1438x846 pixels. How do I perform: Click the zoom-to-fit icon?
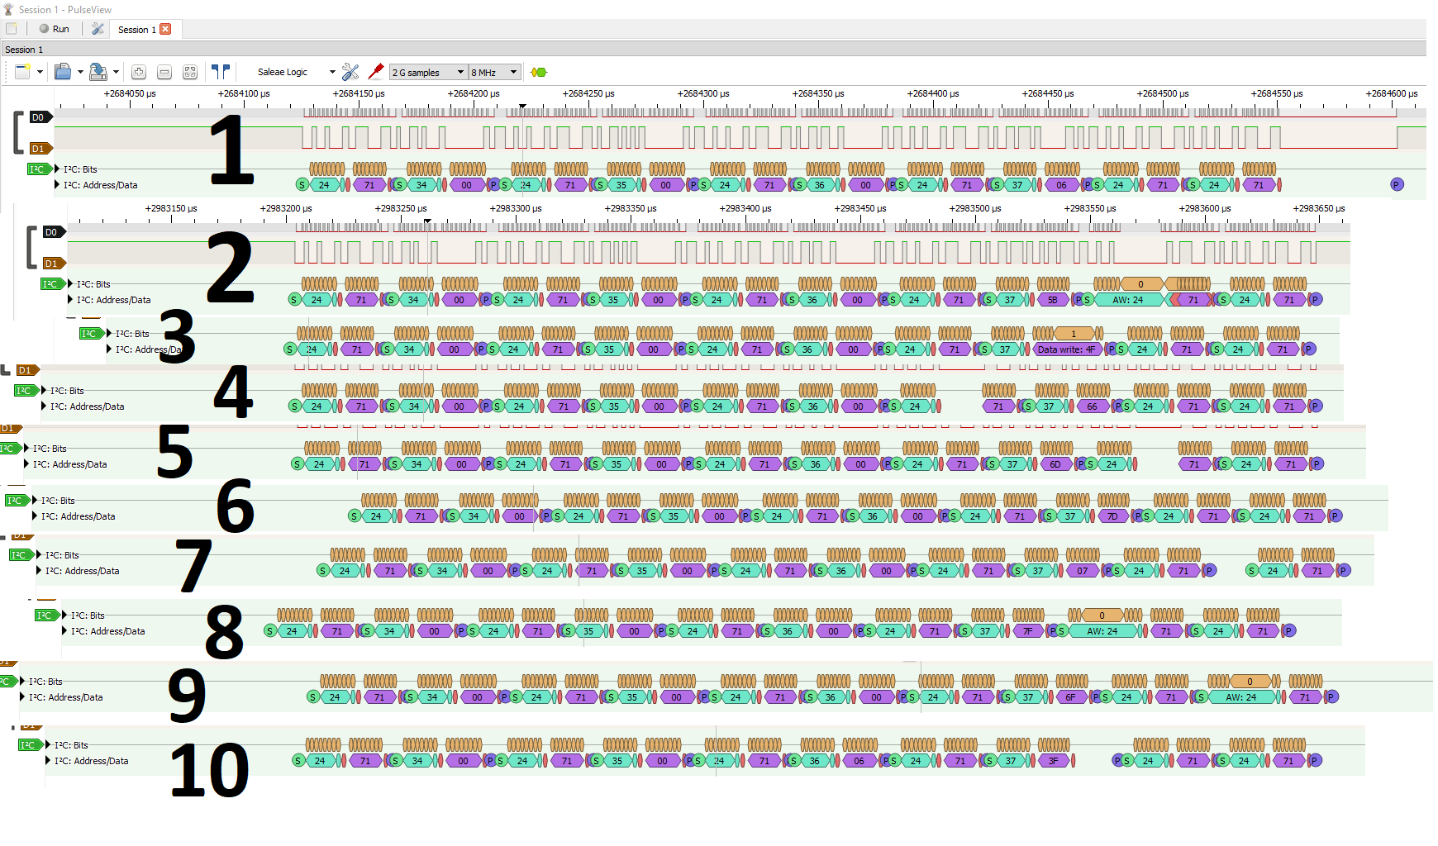(x=190, y=72)
